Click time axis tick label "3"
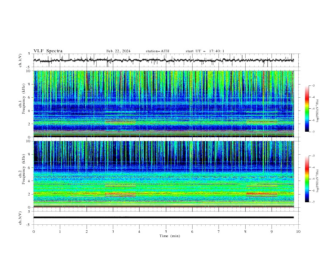This screenshot has height=260, width=336. tap(113, 232)
